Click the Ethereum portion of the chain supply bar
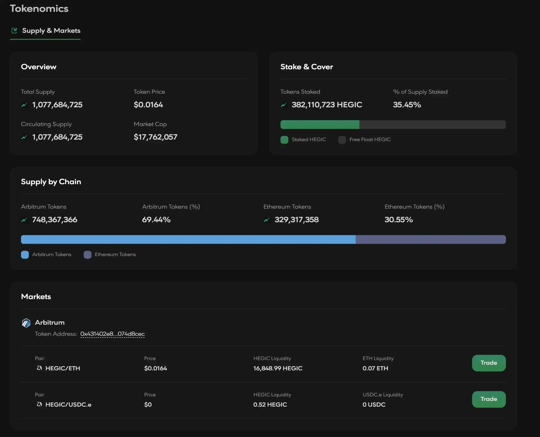 431,239
